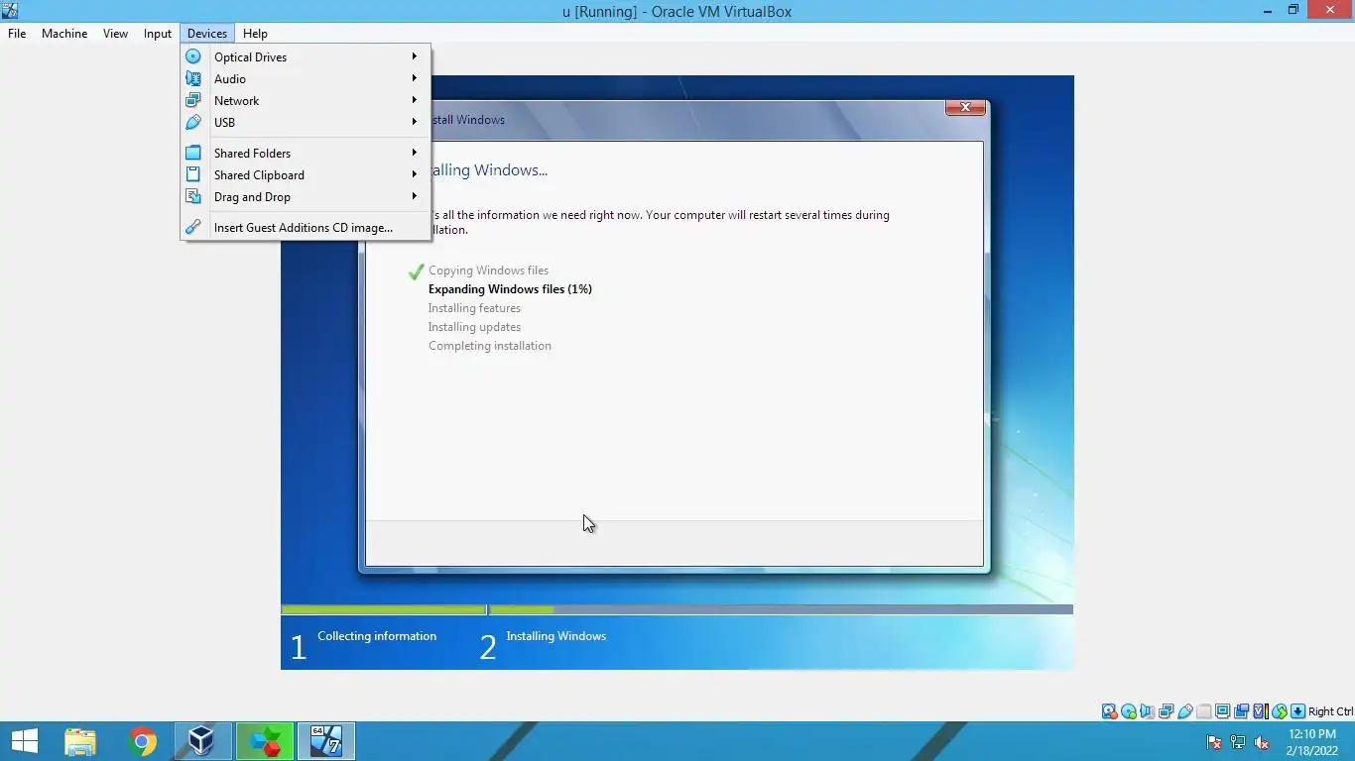Screen dimensions: 1355x761
Task: Expand the Shared Folders submenu arrow
Action: pos(415,153)
